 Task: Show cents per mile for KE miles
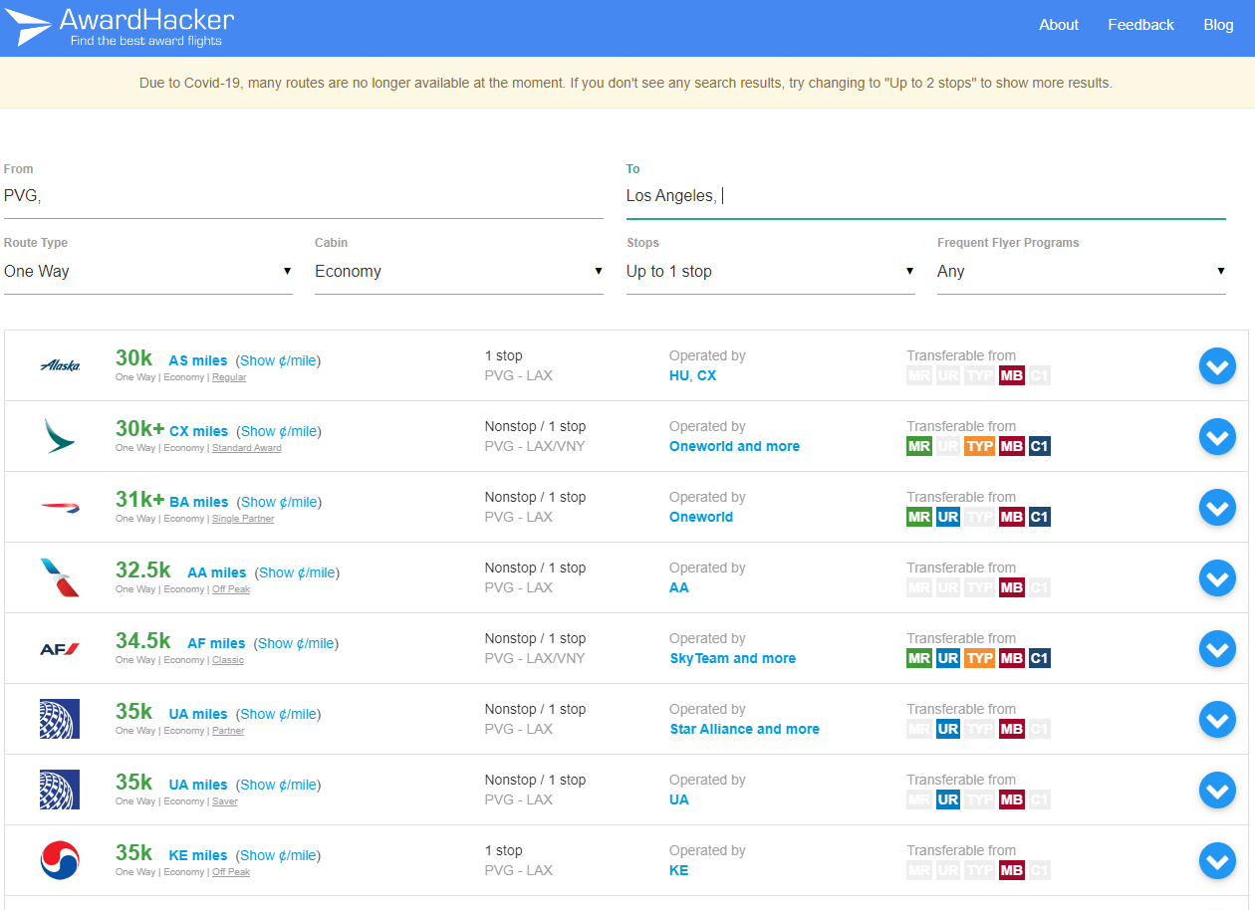(x=278, y=855)
